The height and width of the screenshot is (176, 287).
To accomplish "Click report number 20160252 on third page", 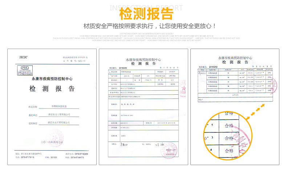I will 213,67.
